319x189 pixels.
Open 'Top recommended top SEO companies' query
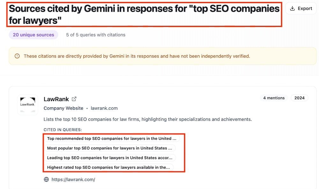112,138
